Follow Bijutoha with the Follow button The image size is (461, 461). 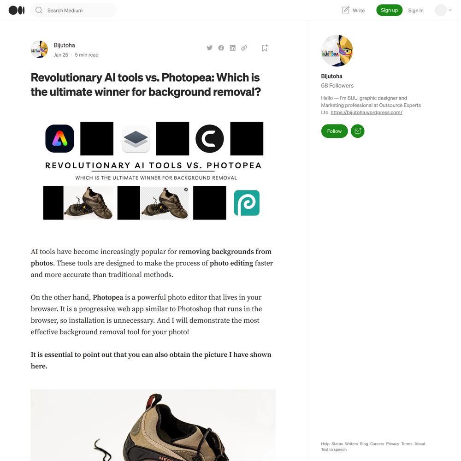(x=334, y=131)
